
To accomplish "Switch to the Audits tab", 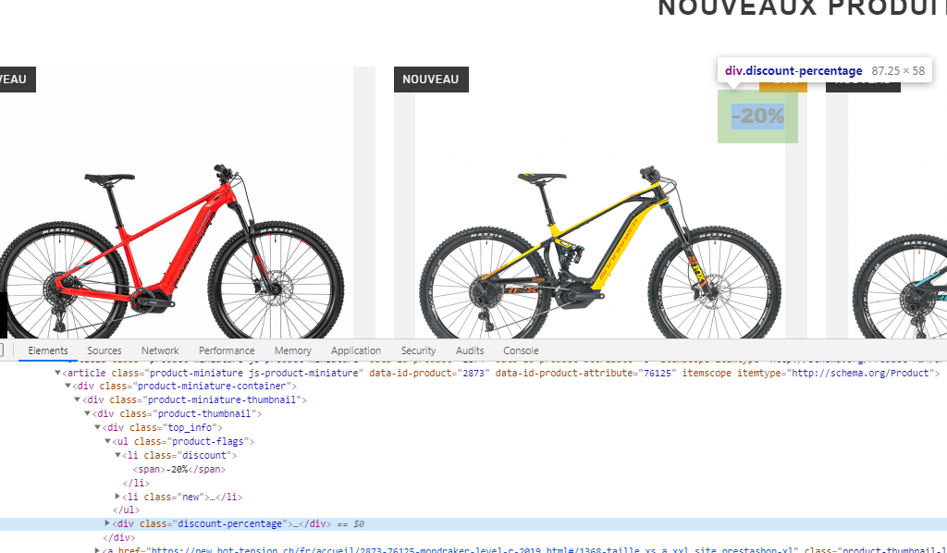I will [x=470, y=350].
